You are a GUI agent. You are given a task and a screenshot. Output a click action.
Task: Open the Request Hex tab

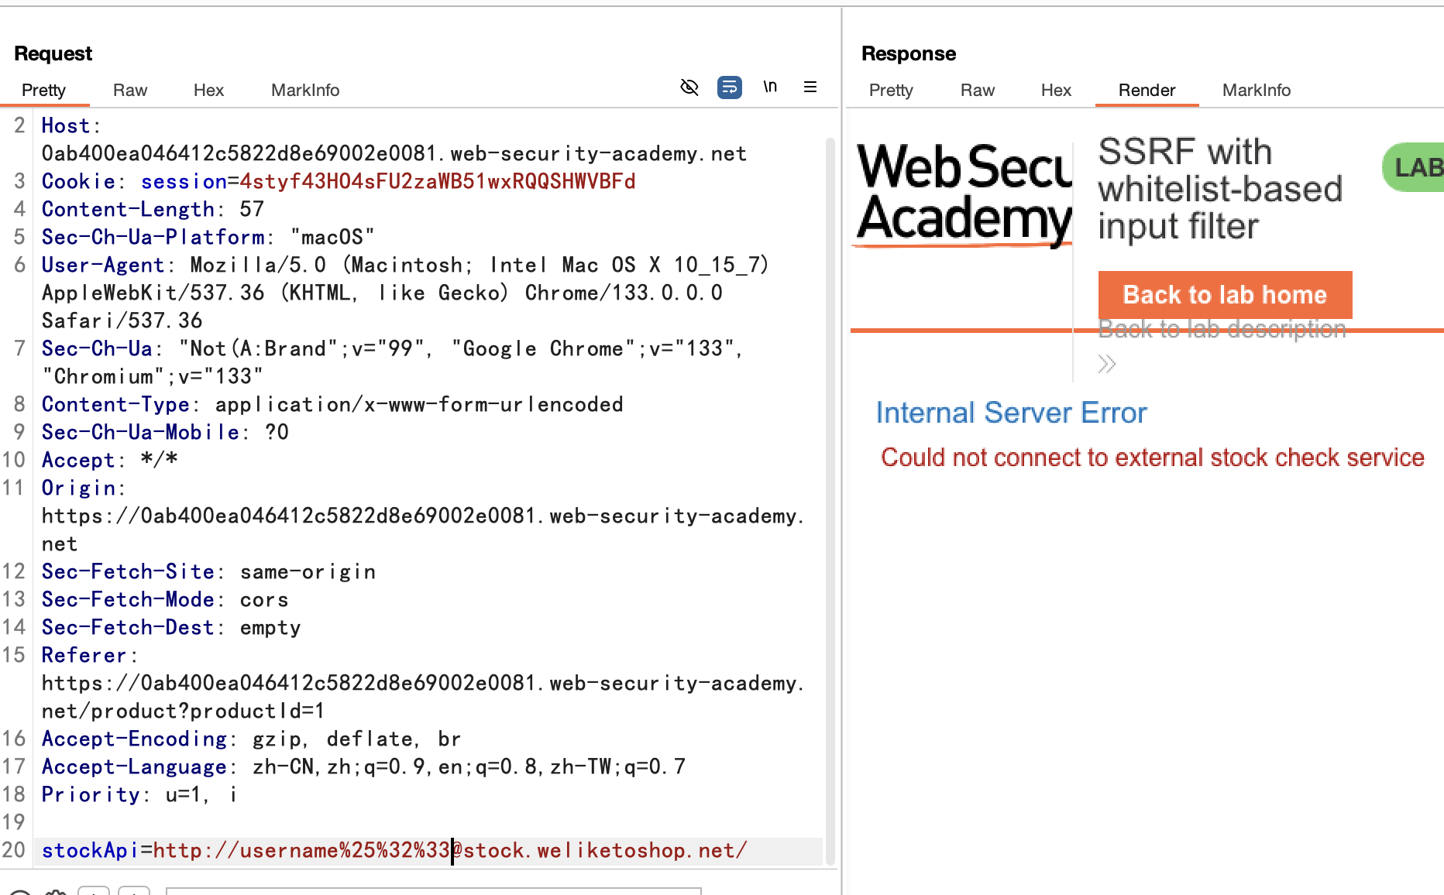click(x=208, y=91)
